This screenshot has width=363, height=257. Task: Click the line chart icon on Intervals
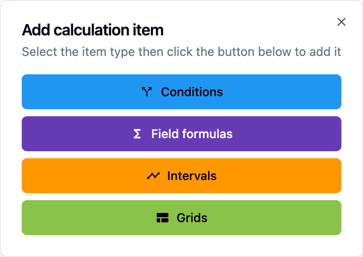[153, 176]
